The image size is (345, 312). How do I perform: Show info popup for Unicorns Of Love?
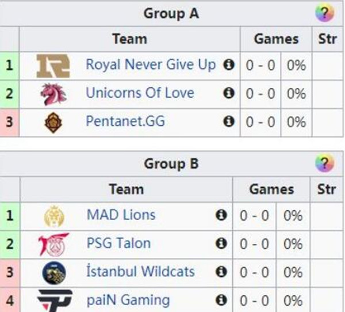pos(229,93)
